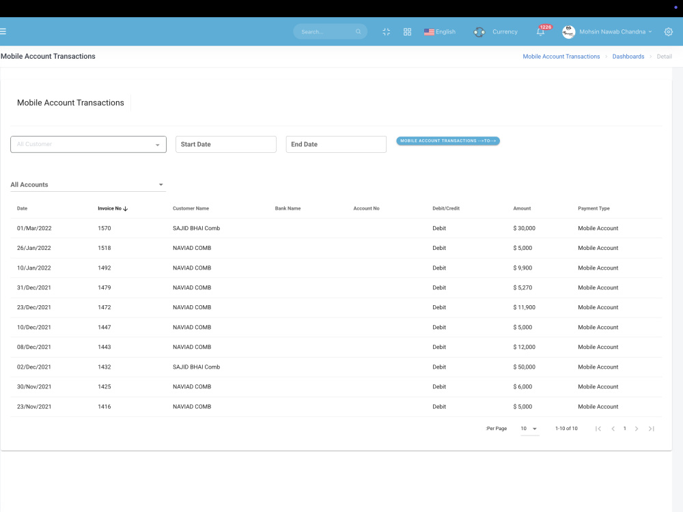Click amount $ 5,270

pos(522,288)
